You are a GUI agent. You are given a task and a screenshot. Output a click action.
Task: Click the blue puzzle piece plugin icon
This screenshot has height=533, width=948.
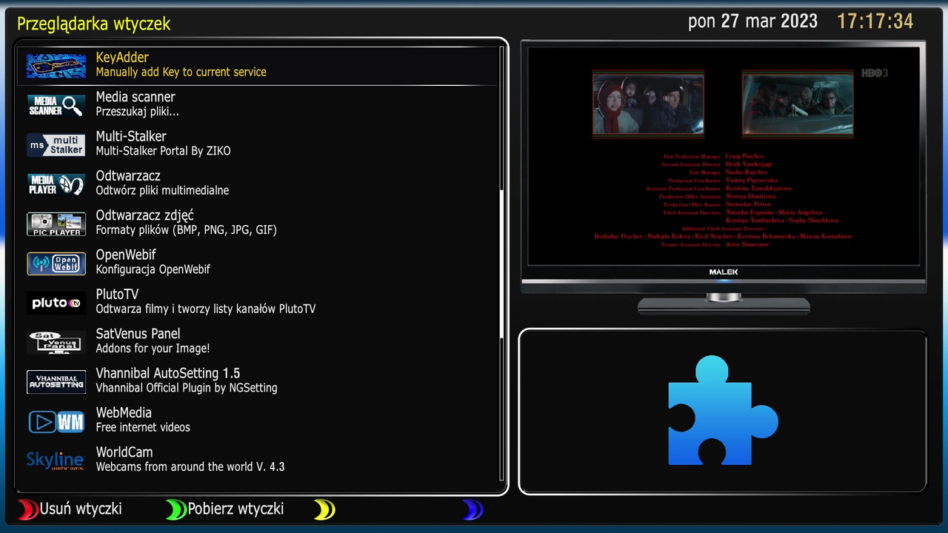point(722,411)
